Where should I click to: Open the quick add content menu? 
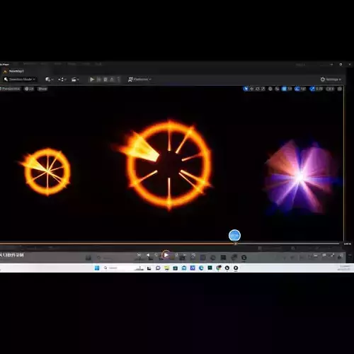click(x=49, y=79)
